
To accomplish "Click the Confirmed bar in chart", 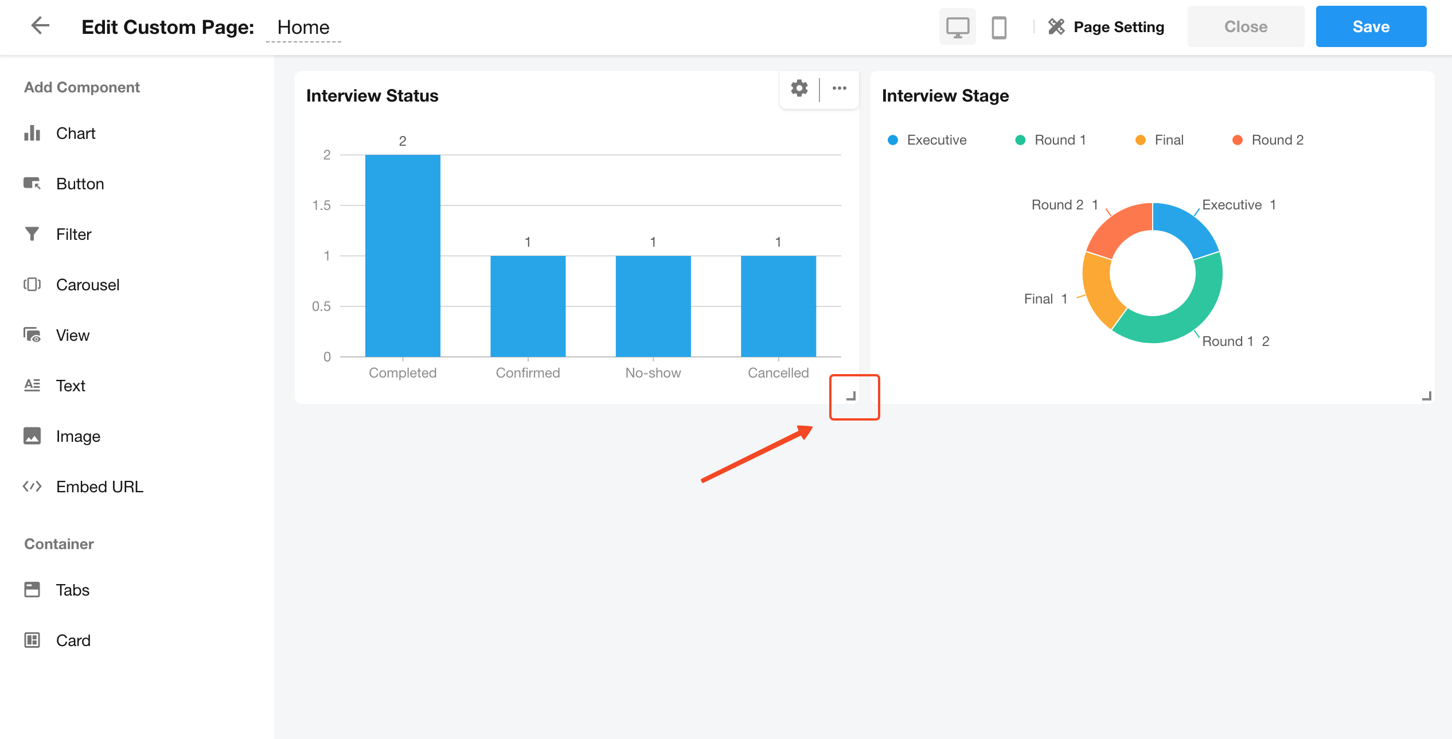I will [x=528, y=306].
